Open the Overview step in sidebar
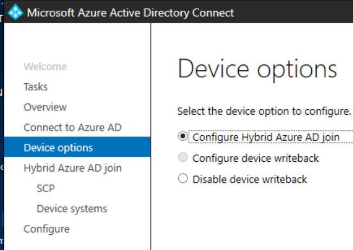Viewport: 353px width, 250px height. tap(45, 107)
